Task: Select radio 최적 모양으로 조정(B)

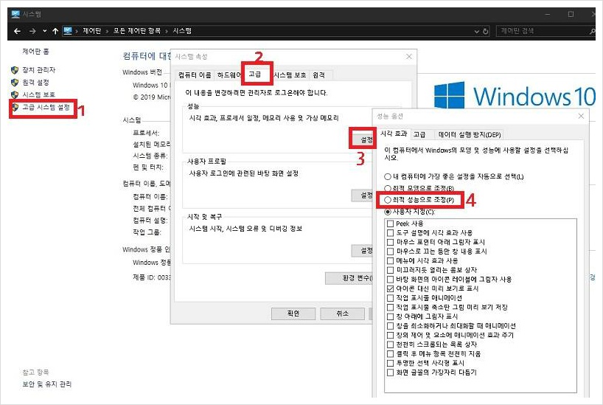Action: pos(388,188)
